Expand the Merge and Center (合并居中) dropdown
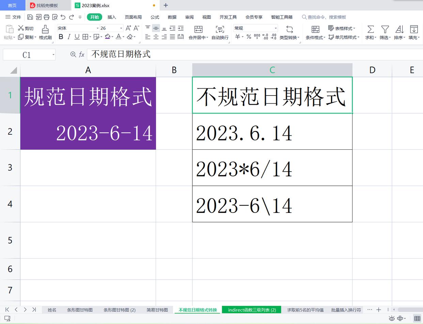 click(x=207, y=38)
